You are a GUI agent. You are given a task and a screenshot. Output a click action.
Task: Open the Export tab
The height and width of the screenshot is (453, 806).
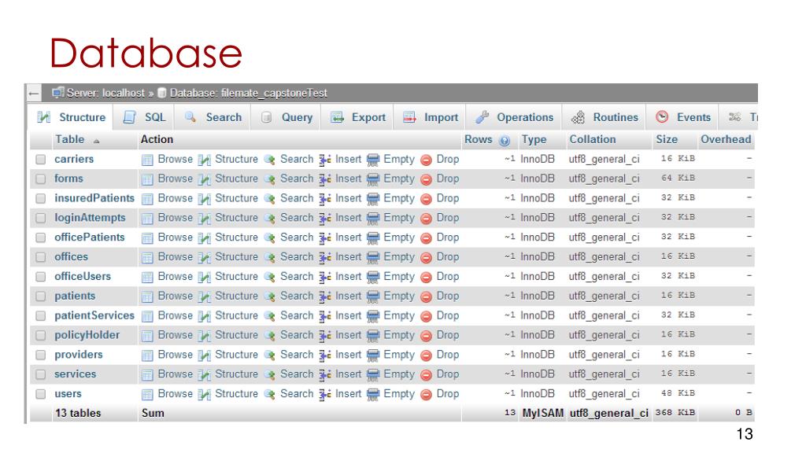358,117
